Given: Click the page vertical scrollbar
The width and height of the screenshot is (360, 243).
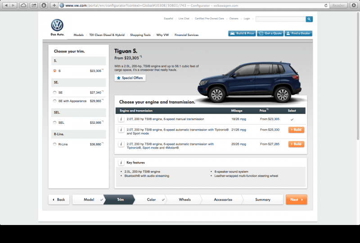Looking at the screenshot, I should tap(358, 76).
